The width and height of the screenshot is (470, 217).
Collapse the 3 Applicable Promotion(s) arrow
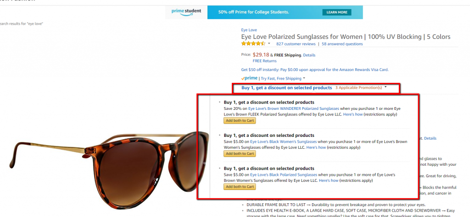[x=386, y=87]
